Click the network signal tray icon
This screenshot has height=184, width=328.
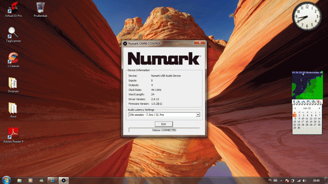[299, 181]
